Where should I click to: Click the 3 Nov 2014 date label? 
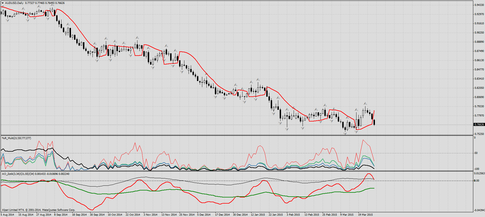click(x=150, y=215)
